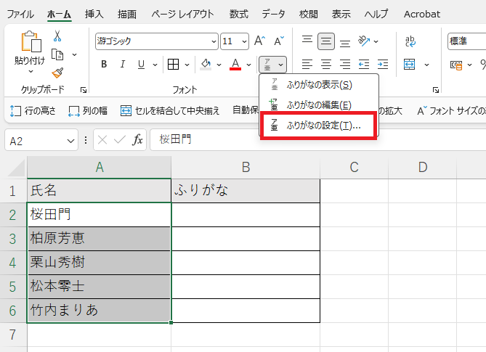This screenshot has height=352, width=486.
Task: Toggle middle vertical alignment
Action: [326, 41]
